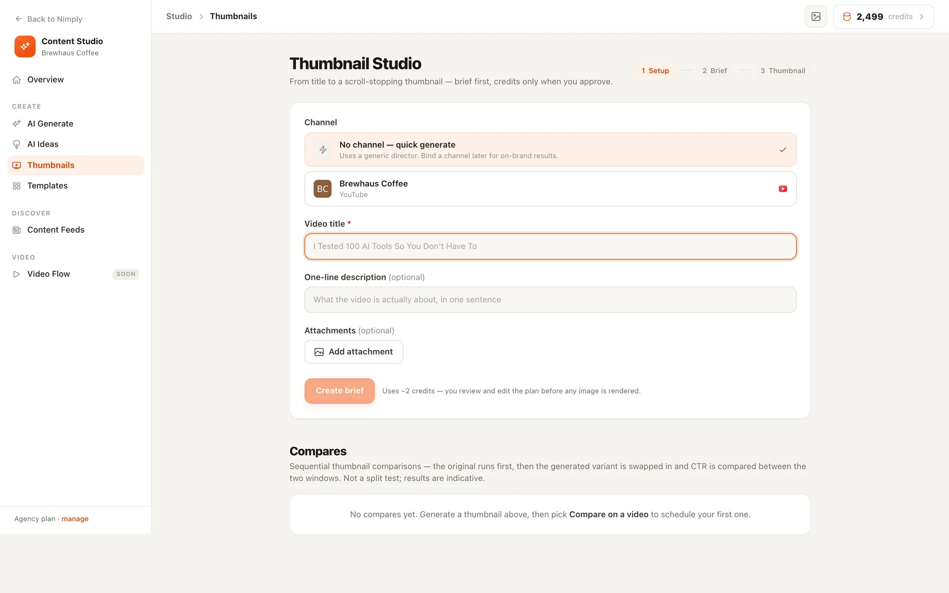
Task: Open the 2,499 credits button
Action: 884,17
